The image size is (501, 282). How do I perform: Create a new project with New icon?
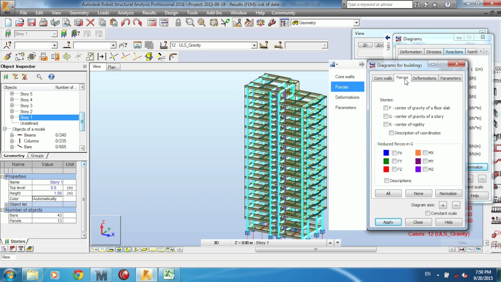[x=8, y=23]
